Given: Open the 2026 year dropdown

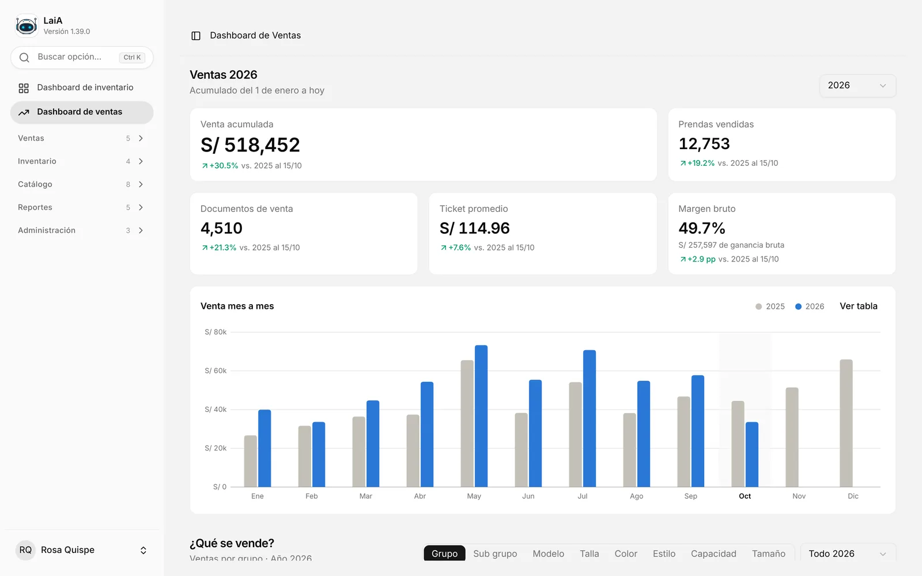Looking at the screenshot, I should pos(857,86).
